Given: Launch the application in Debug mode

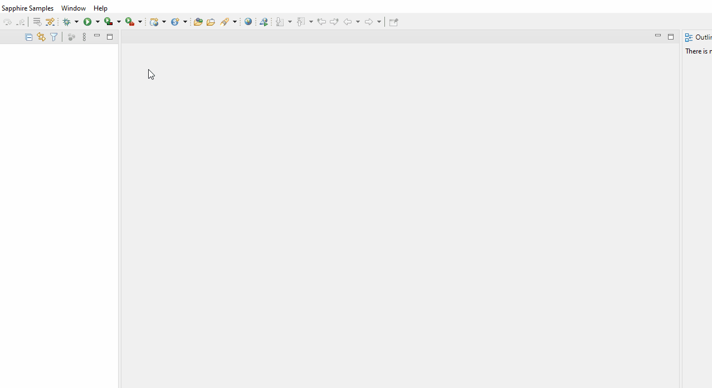Looking at the screenshot, I should pos(67,21).
